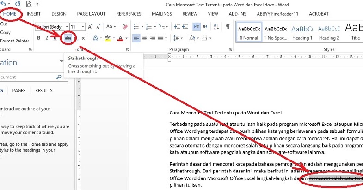The image size is (363, 190).
Task: Open Print Preview from the quick access toolbar
Action: (x=29, y=4)
